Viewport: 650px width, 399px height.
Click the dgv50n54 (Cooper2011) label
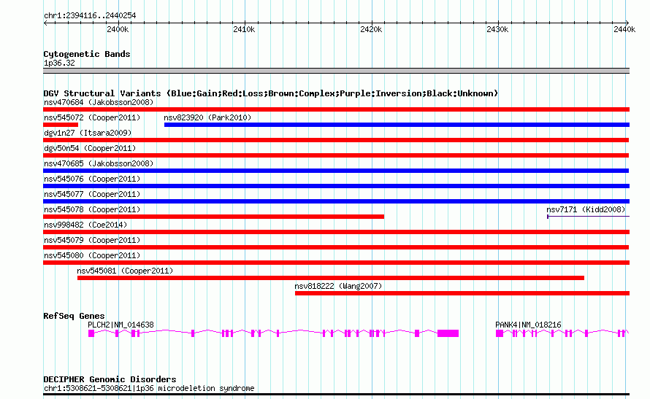90,148
